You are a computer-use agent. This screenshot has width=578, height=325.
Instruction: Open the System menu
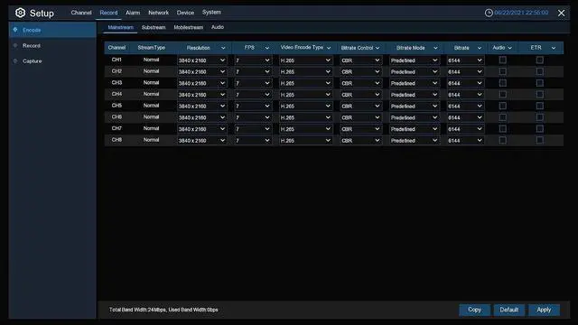tap(211, 12)
